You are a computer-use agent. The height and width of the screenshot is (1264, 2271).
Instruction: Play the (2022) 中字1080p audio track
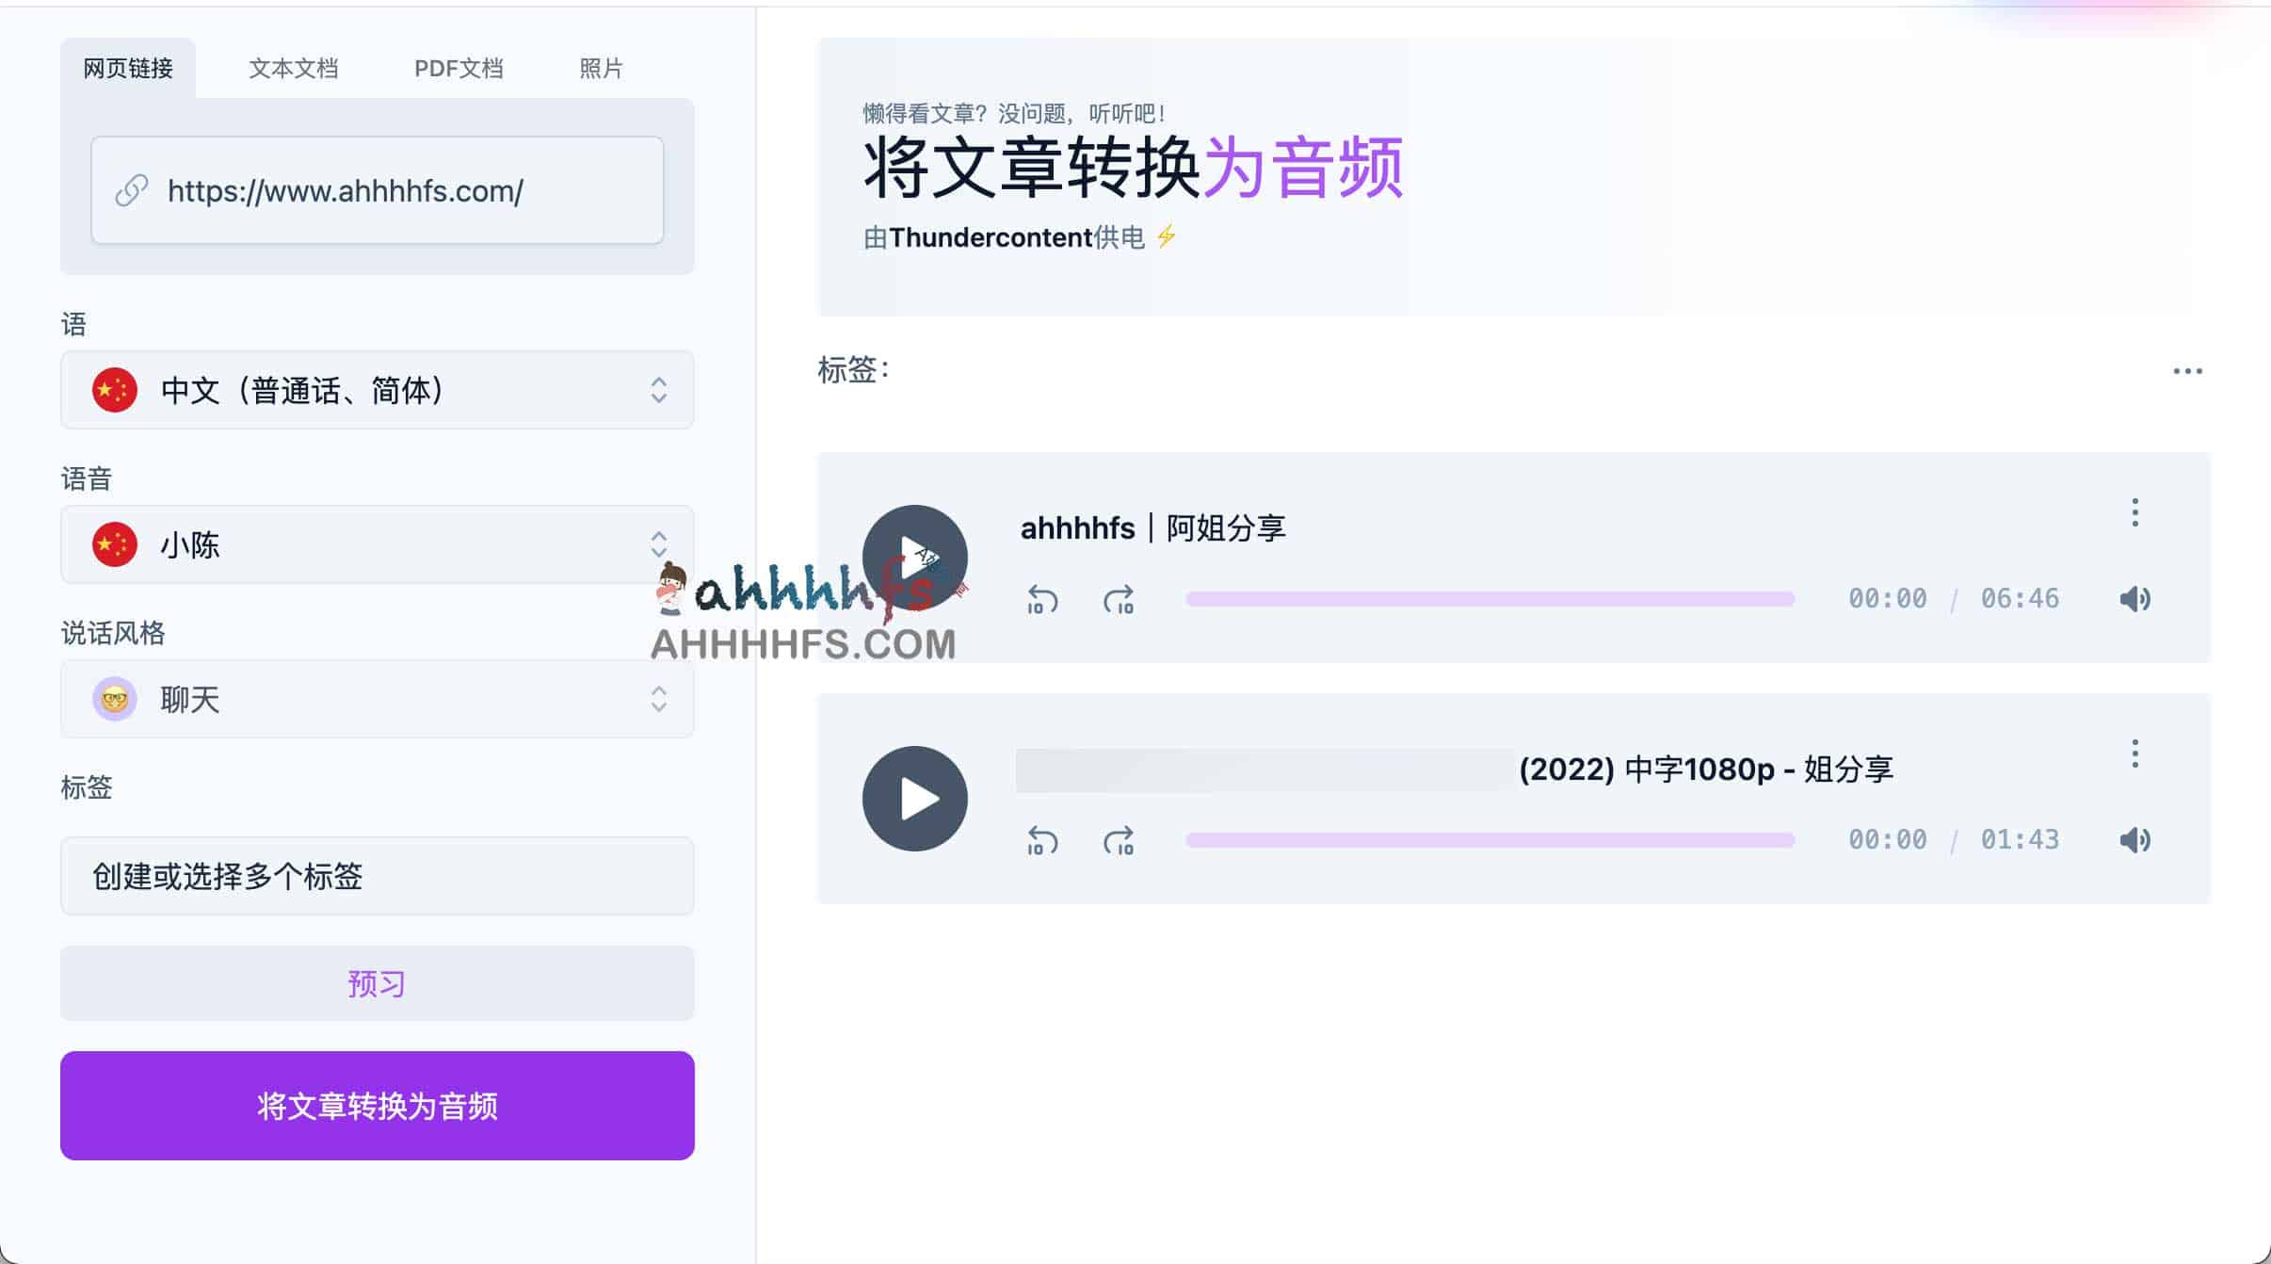tap(913, 797)
